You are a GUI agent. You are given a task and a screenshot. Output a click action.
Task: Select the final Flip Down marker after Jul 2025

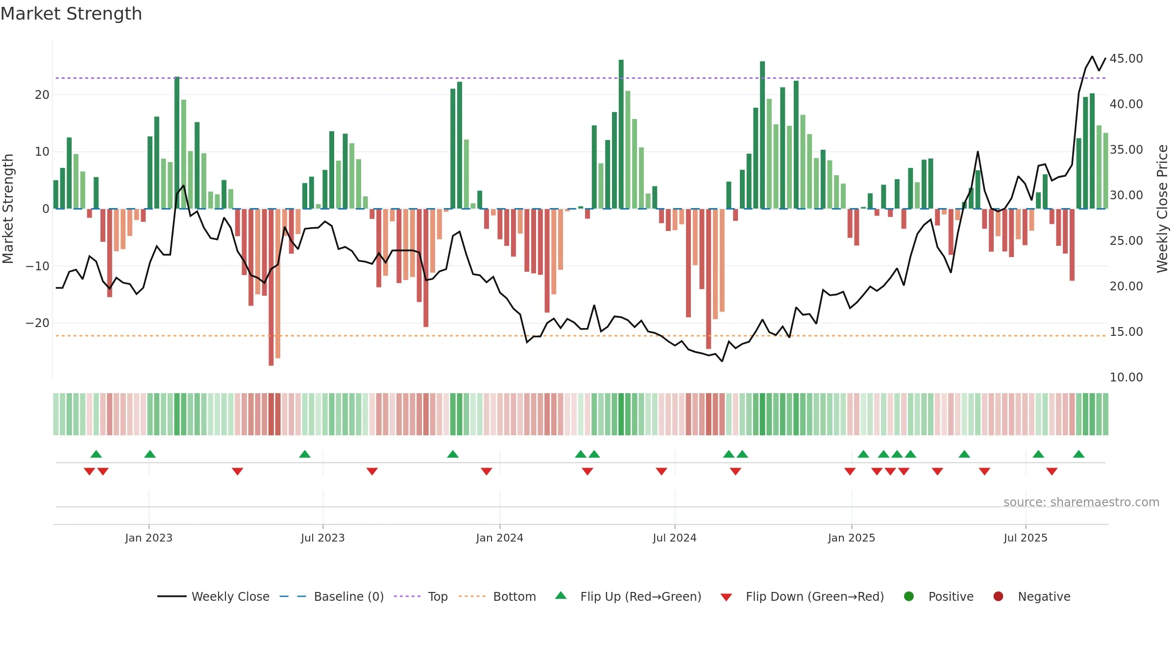(1052, 472)
